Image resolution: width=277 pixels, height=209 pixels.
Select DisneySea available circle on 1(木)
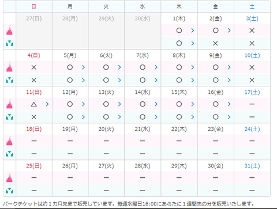[x=179, y=43]
